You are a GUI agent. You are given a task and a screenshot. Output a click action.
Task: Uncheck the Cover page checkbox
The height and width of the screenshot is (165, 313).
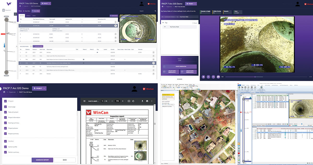pos(6,107)
